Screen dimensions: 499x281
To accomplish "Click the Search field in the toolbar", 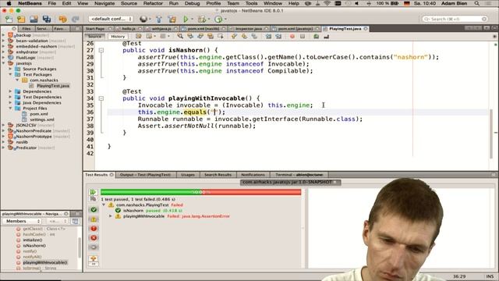I will 455,19.
